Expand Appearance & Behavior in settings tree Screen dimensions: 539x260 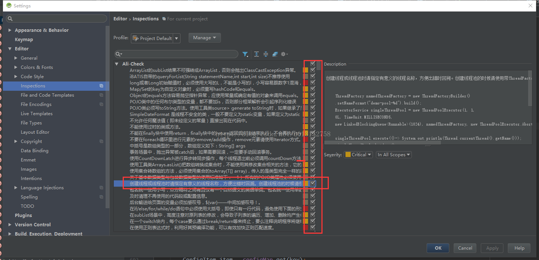(10, 30)
